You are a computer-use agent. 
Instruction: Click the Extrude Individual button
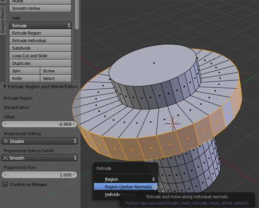[x=40, y=40]
